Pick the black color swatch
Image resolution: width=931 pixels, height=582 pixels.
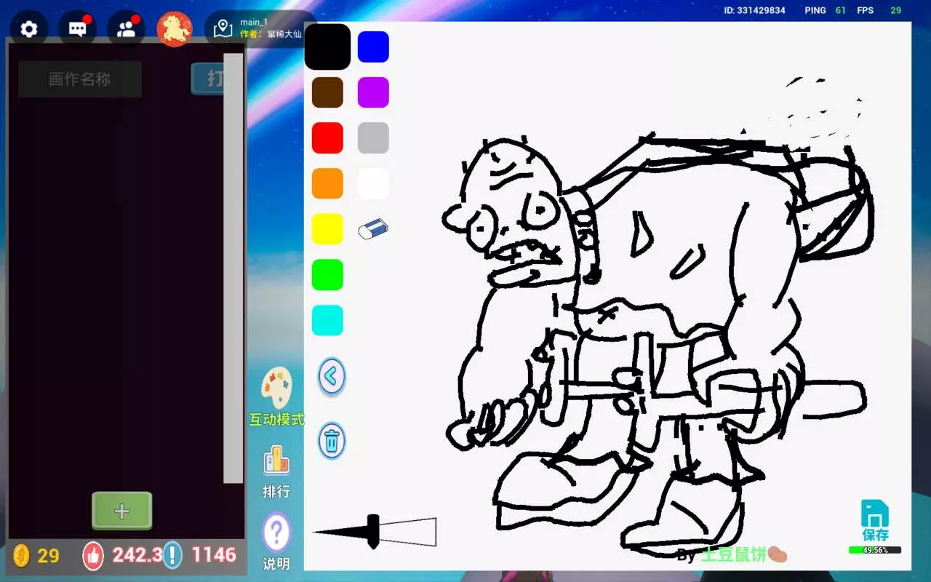[327, 47]
